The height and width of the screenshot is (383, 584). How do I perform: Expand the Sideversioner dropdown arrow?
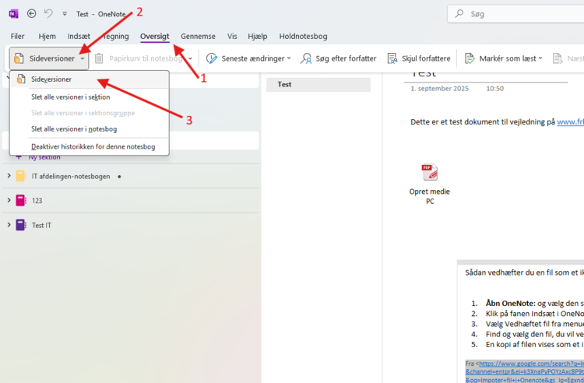pyautogui.click(x=82, y=58)
